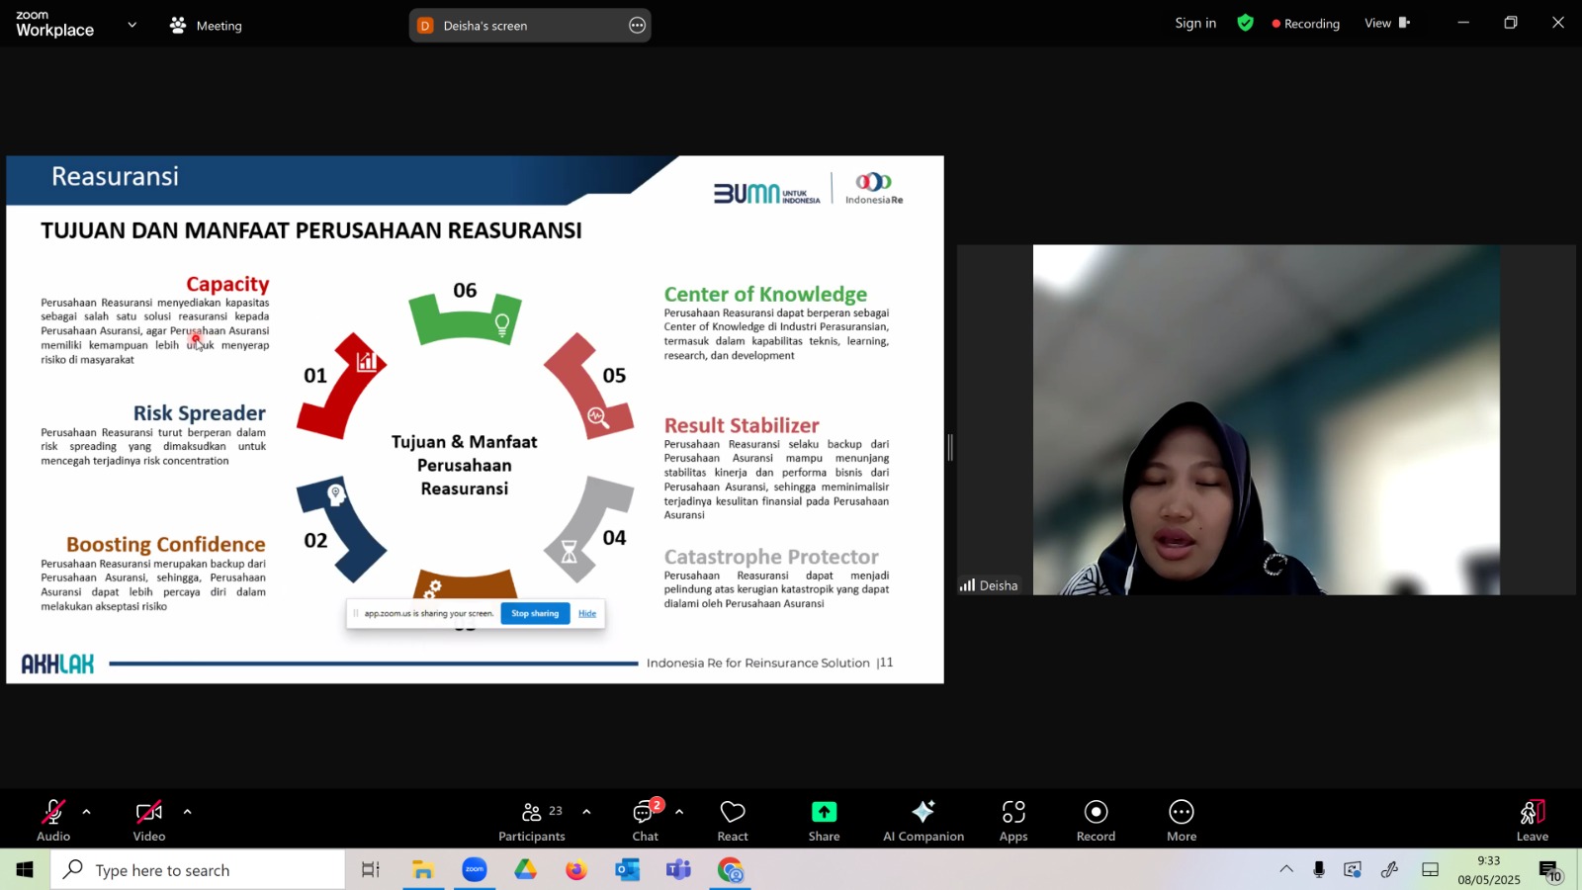Switch to the Meeting tab
This screenshot has width=1582, height=890.
207,26
